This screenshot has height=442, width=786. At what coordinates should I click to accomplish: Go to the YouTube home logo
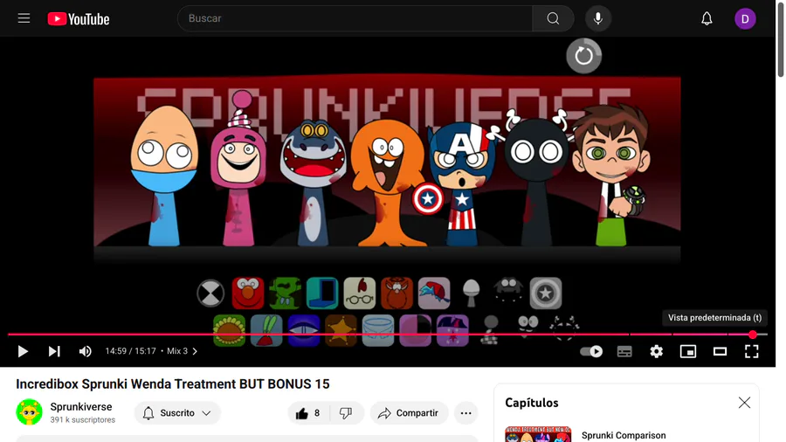coord(79,19)
